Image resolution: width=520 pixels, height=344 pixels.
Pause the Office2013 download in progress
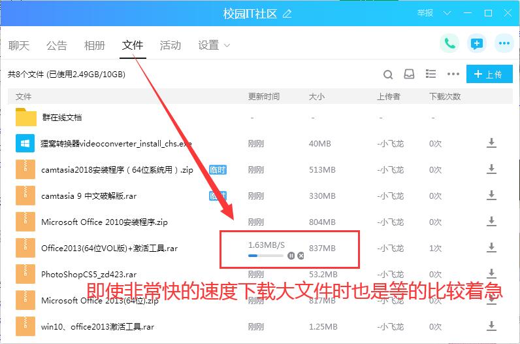click(x=291, y=256)
